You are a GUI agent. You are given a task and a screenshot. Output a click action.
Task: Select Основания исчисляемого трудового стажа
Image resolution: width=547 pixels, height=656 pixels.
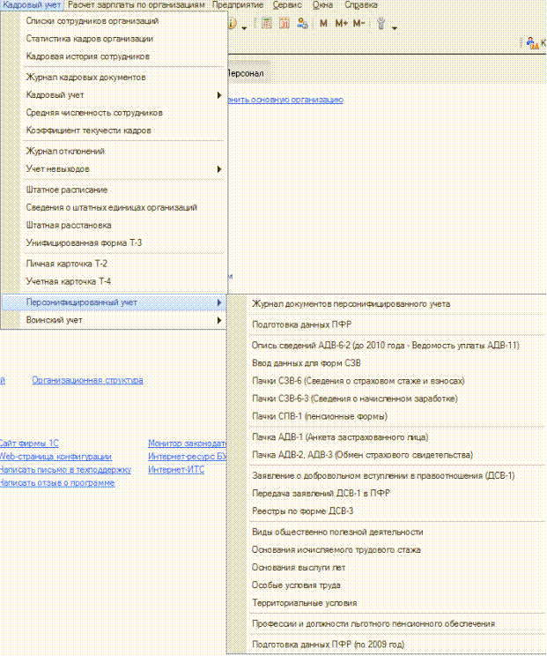pos(387,549)
